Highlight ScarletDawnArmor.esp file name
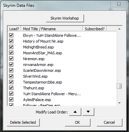The image size is (129, 132). (42, 70)
